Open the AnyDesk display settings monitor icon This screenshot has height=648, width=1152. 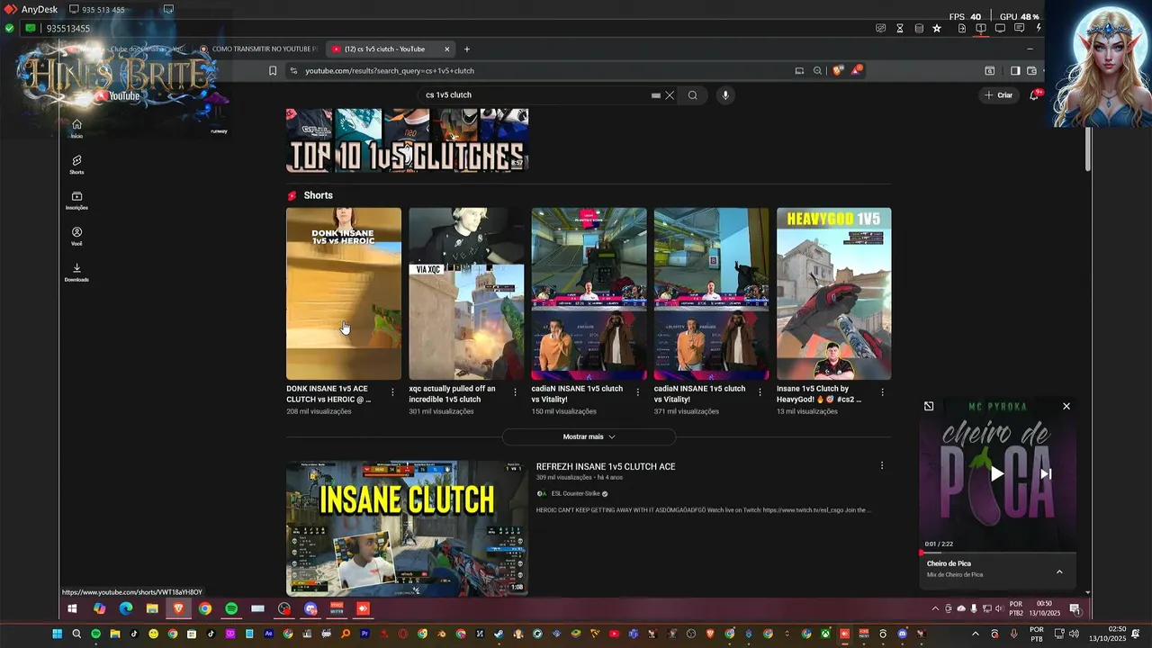[1000, 28]
